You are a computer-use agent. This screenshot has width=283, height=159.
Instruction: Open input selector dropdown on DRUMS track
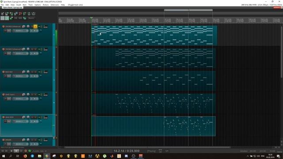[x=20, y=144]
